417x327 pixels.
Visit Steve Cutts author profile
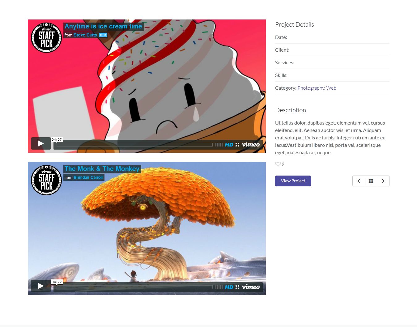[85, 35]
